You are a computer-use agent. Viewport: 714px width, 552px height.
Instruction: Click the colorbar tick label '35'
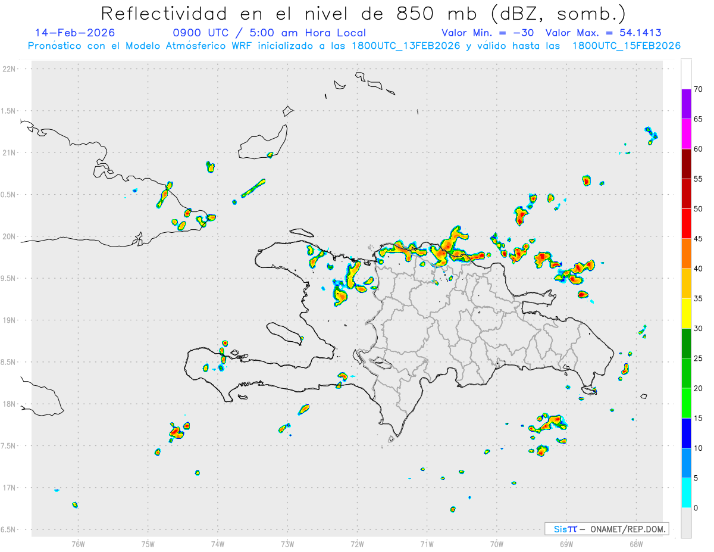(x=699, y=298)
